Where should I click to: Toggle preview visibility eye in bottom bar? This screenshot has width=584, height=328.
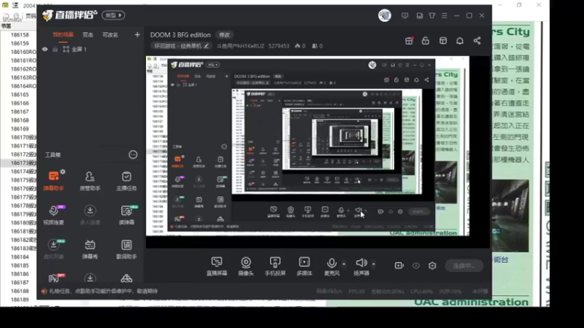coord(416,265)
